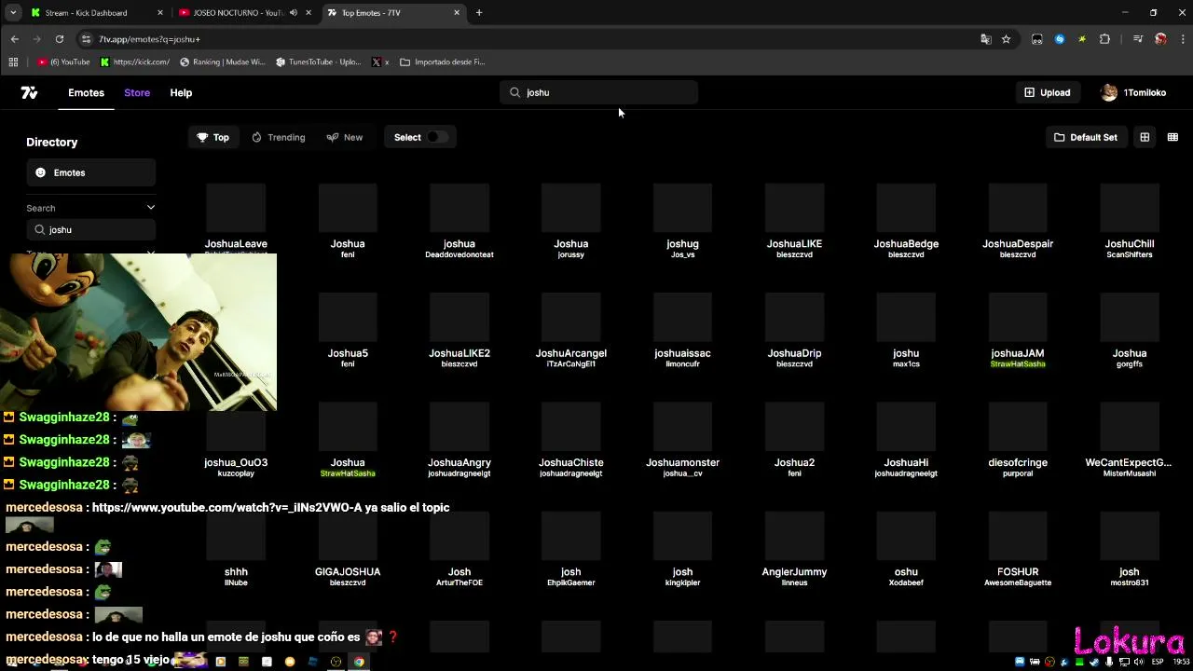Open the TunesToTube bookmark

click(x=318, y=62)
